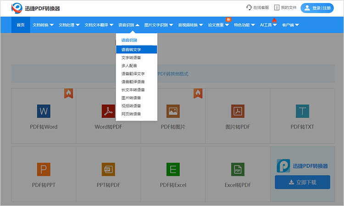Click the hot flame badge on PDF转图片 card
The width and height of the screenshot is (344, 206).
[198, 93]
